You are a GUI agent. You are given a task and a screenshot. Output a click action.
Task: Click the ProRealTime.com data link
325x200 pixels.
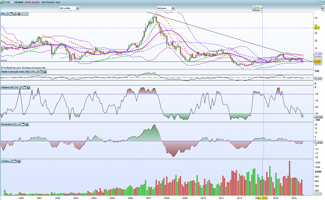pyautogui.click(x=23, y=68)
